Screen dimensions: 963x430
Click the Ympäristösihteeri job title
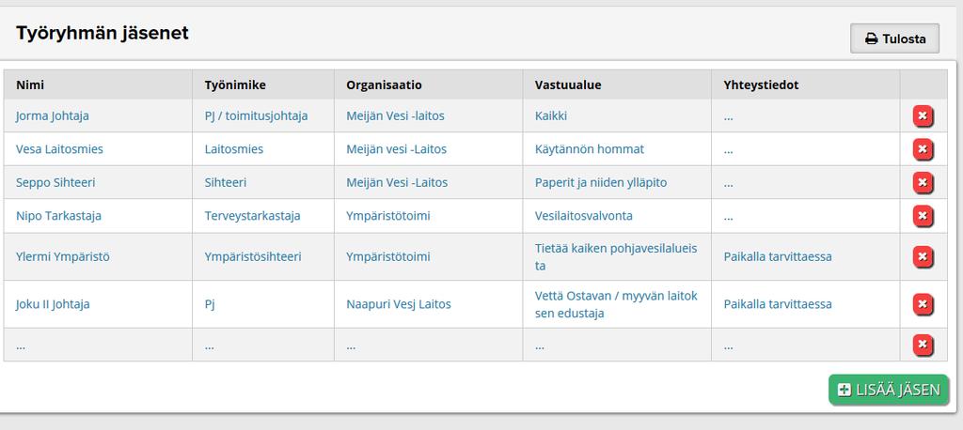coord(253,257)
